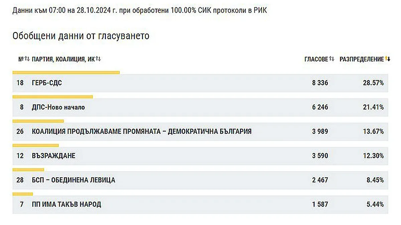Click the ПАРТИЯ, КОАЛИЦИЯ, ИК header label
The width and height of the screenshot is (401, 225).
(x=63, y=59)
